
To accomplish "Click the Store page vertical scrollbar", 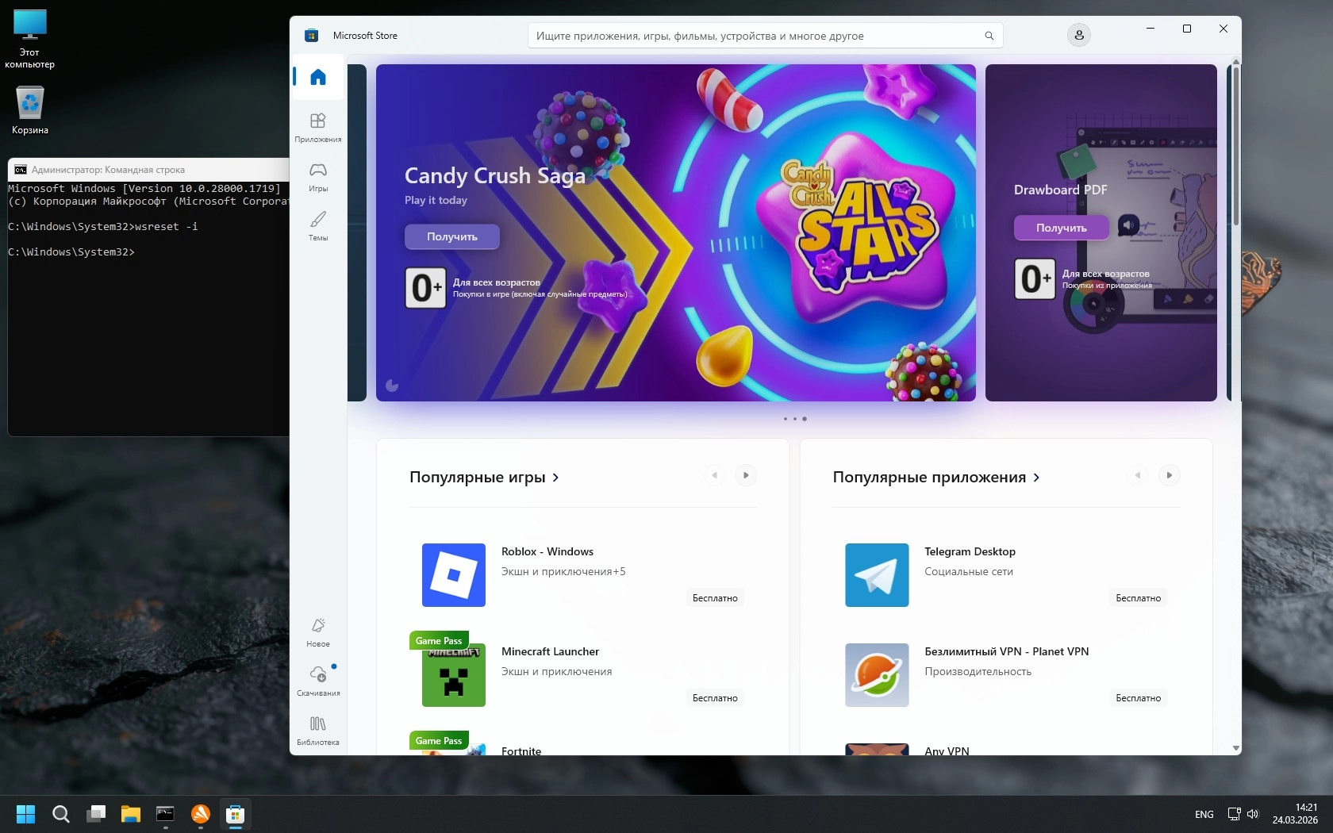I will [x=1235, y=145].
